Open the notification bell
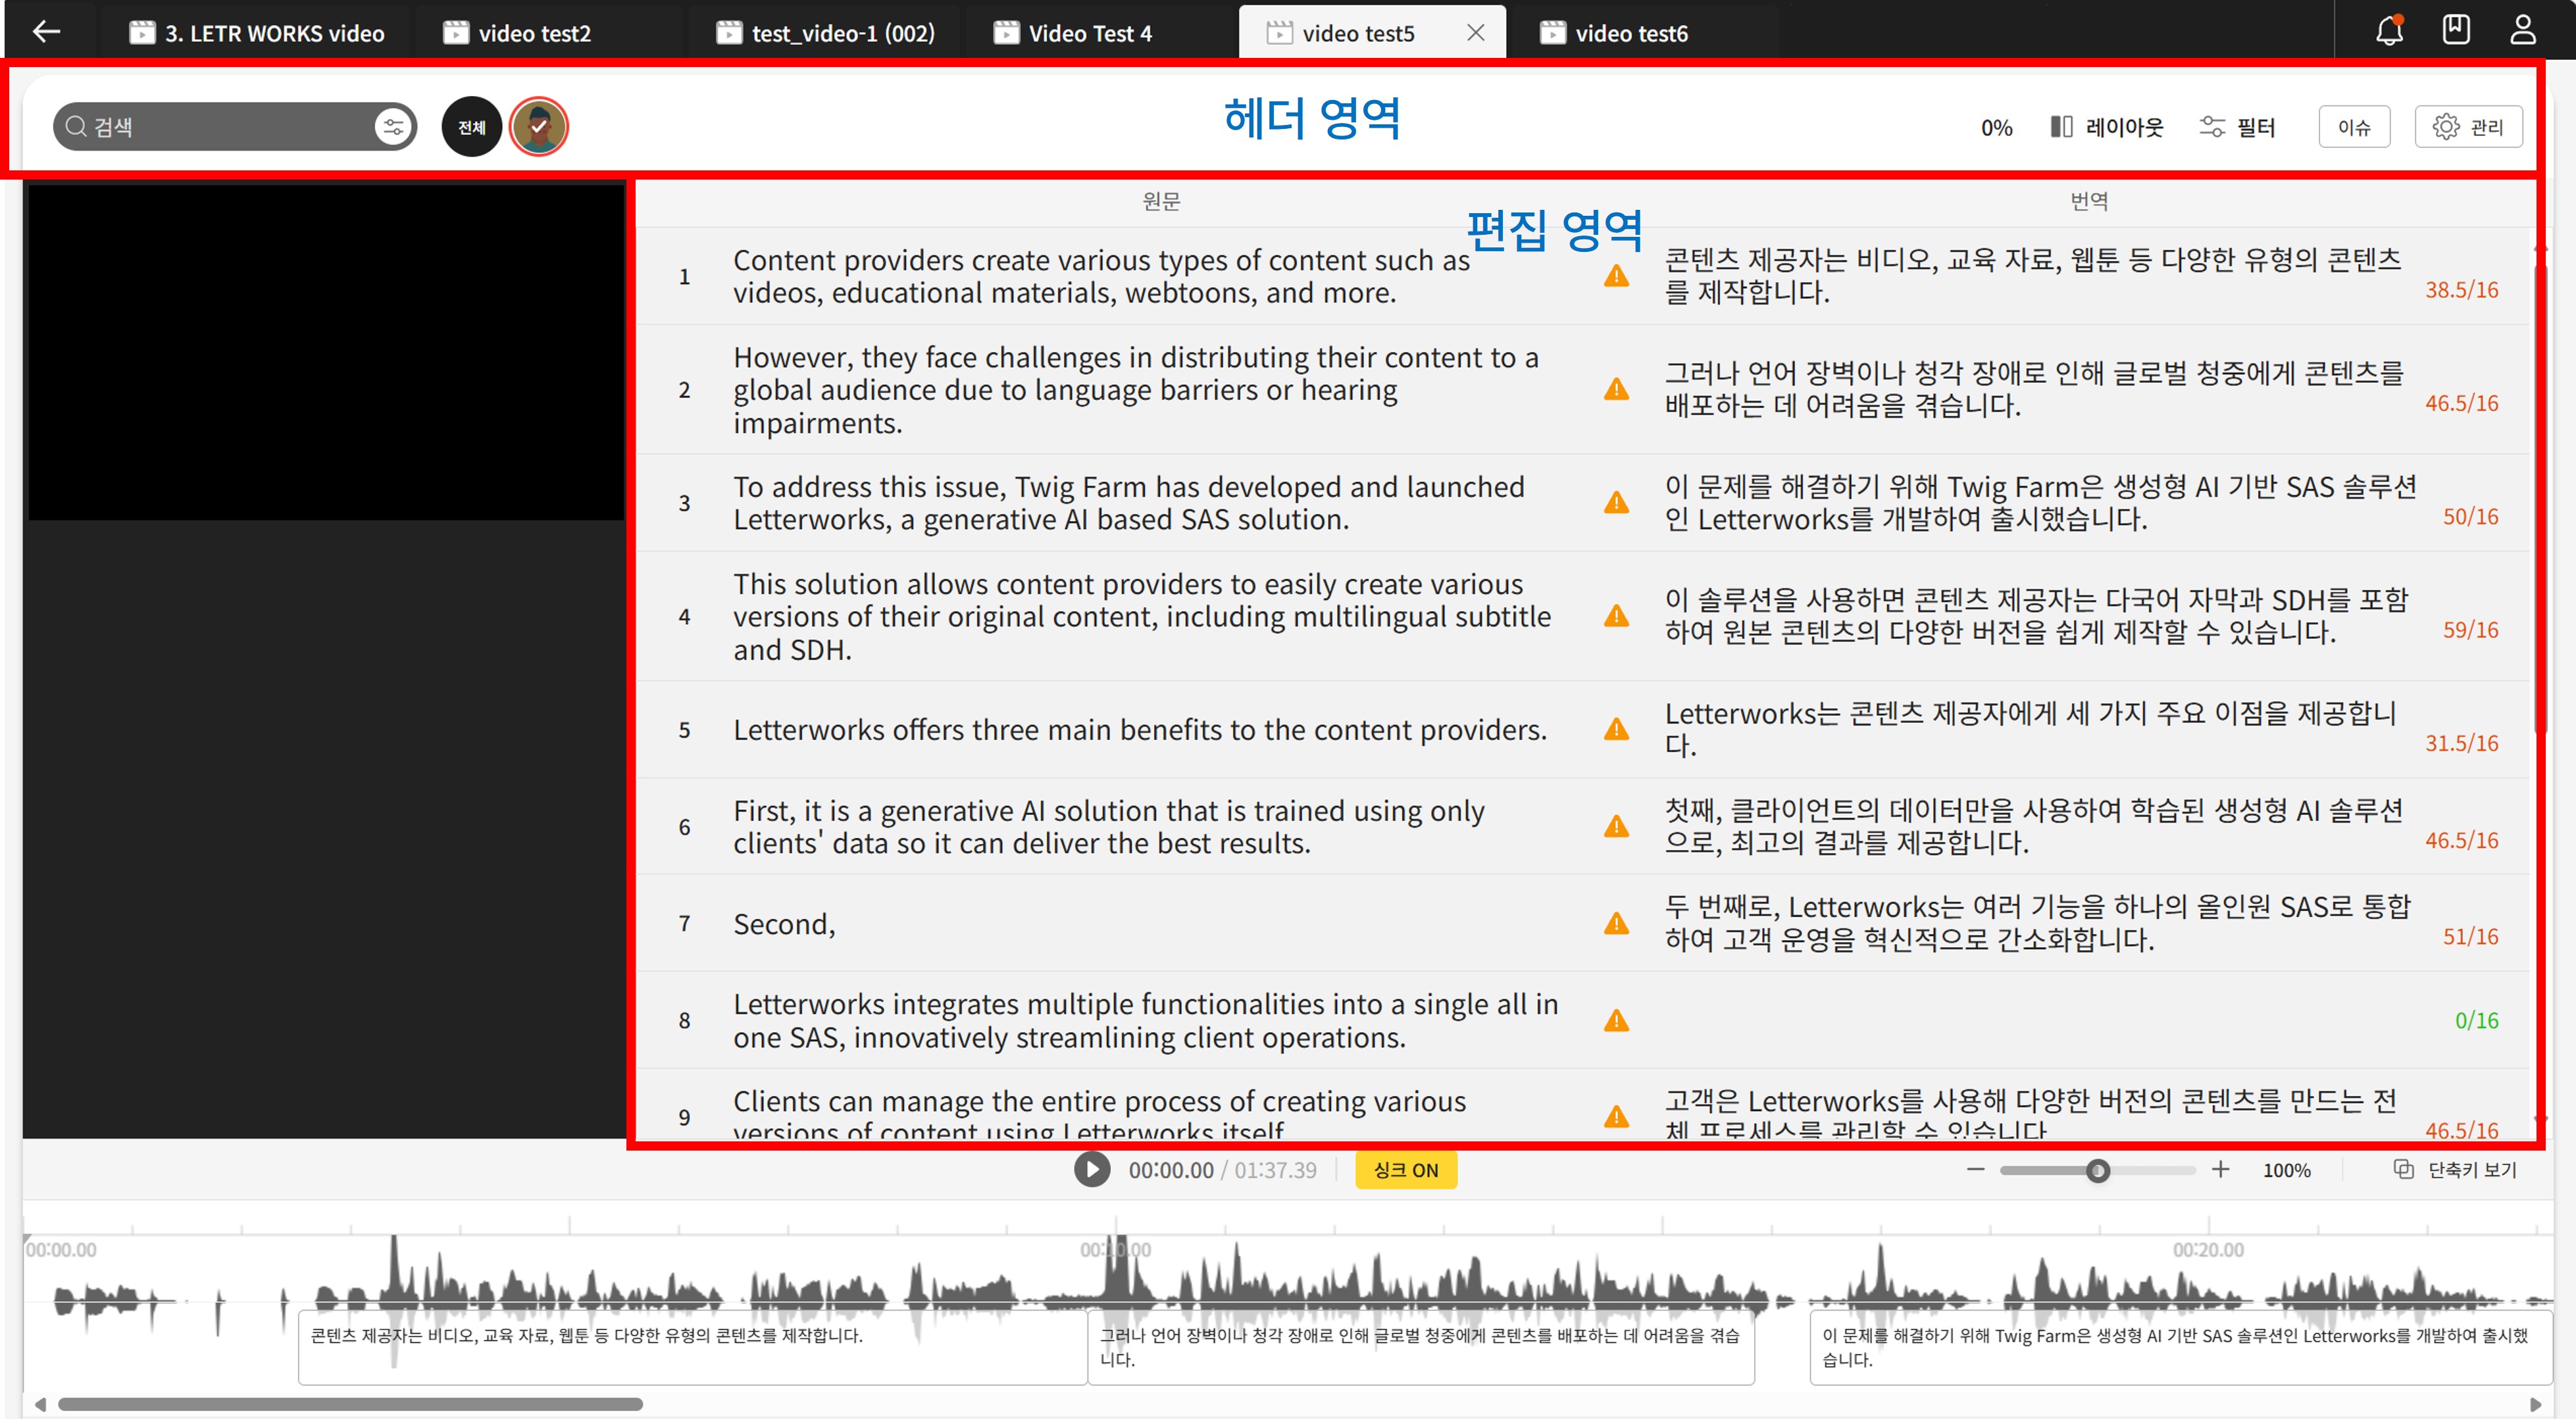 [x=2389, y=31]
